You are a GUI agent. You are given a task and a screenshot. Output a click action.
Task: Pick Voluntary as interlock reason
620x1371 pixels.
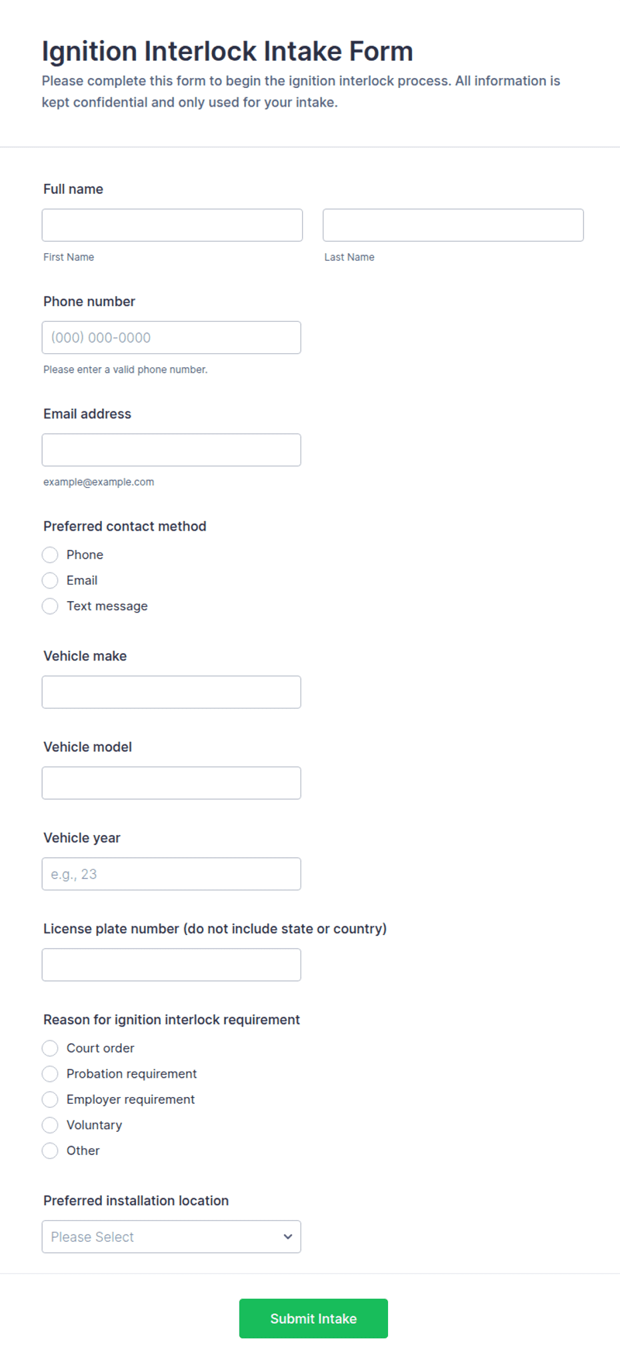click(x=50, y=1125)
